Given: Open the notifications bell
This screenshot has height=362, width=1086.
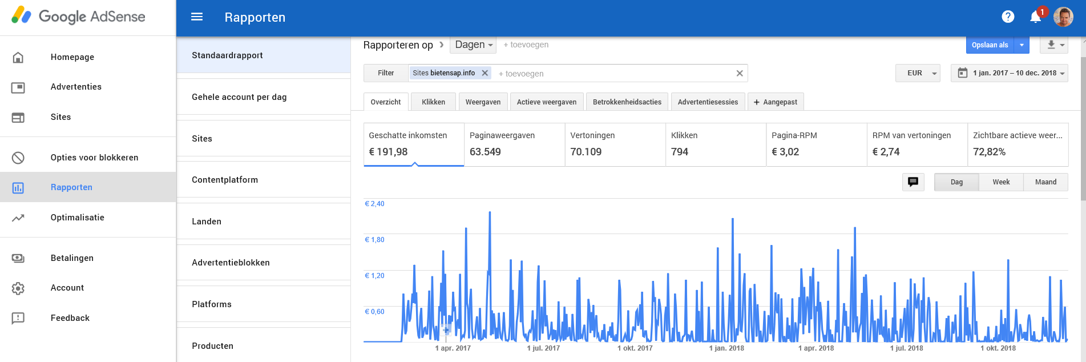Looking at the screenshot, I should pos(1036,17).
